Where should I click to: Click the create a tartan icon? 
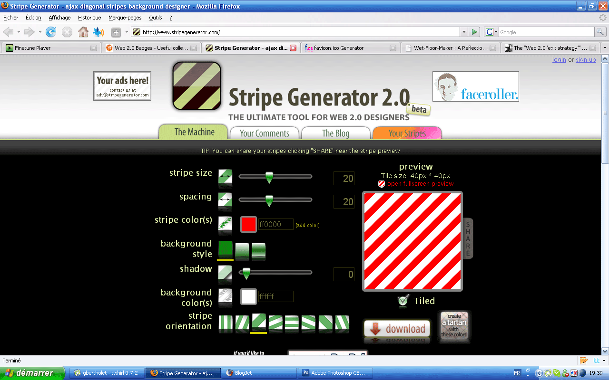tap(454, 325)
